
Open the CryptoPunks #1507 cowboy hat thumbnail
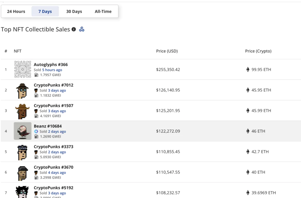click(x=23, y=111)
